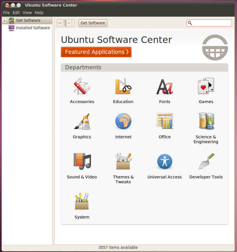The height and width of the screenshot is (252, 237).
Task: Click the Featured Applications button
Action: (x=96, y=52)
